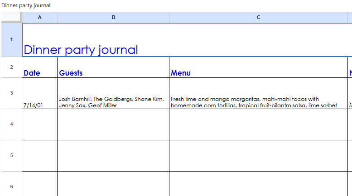The image size is (352, 196).
Task: Select row 1 header
Action: pos(11,40)
